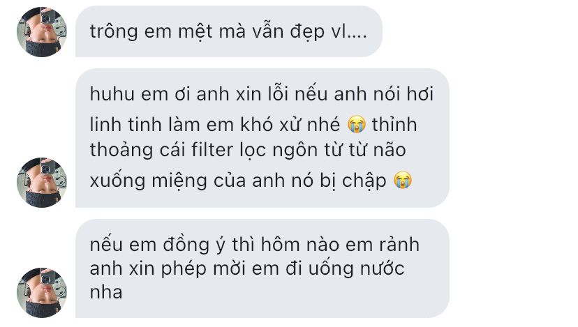Open avatar next to the drink invitation

(42, 293)
